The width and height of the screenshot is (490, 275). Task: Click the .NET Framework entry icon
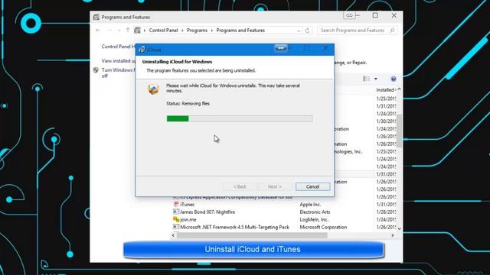click(x=176, y=227)
